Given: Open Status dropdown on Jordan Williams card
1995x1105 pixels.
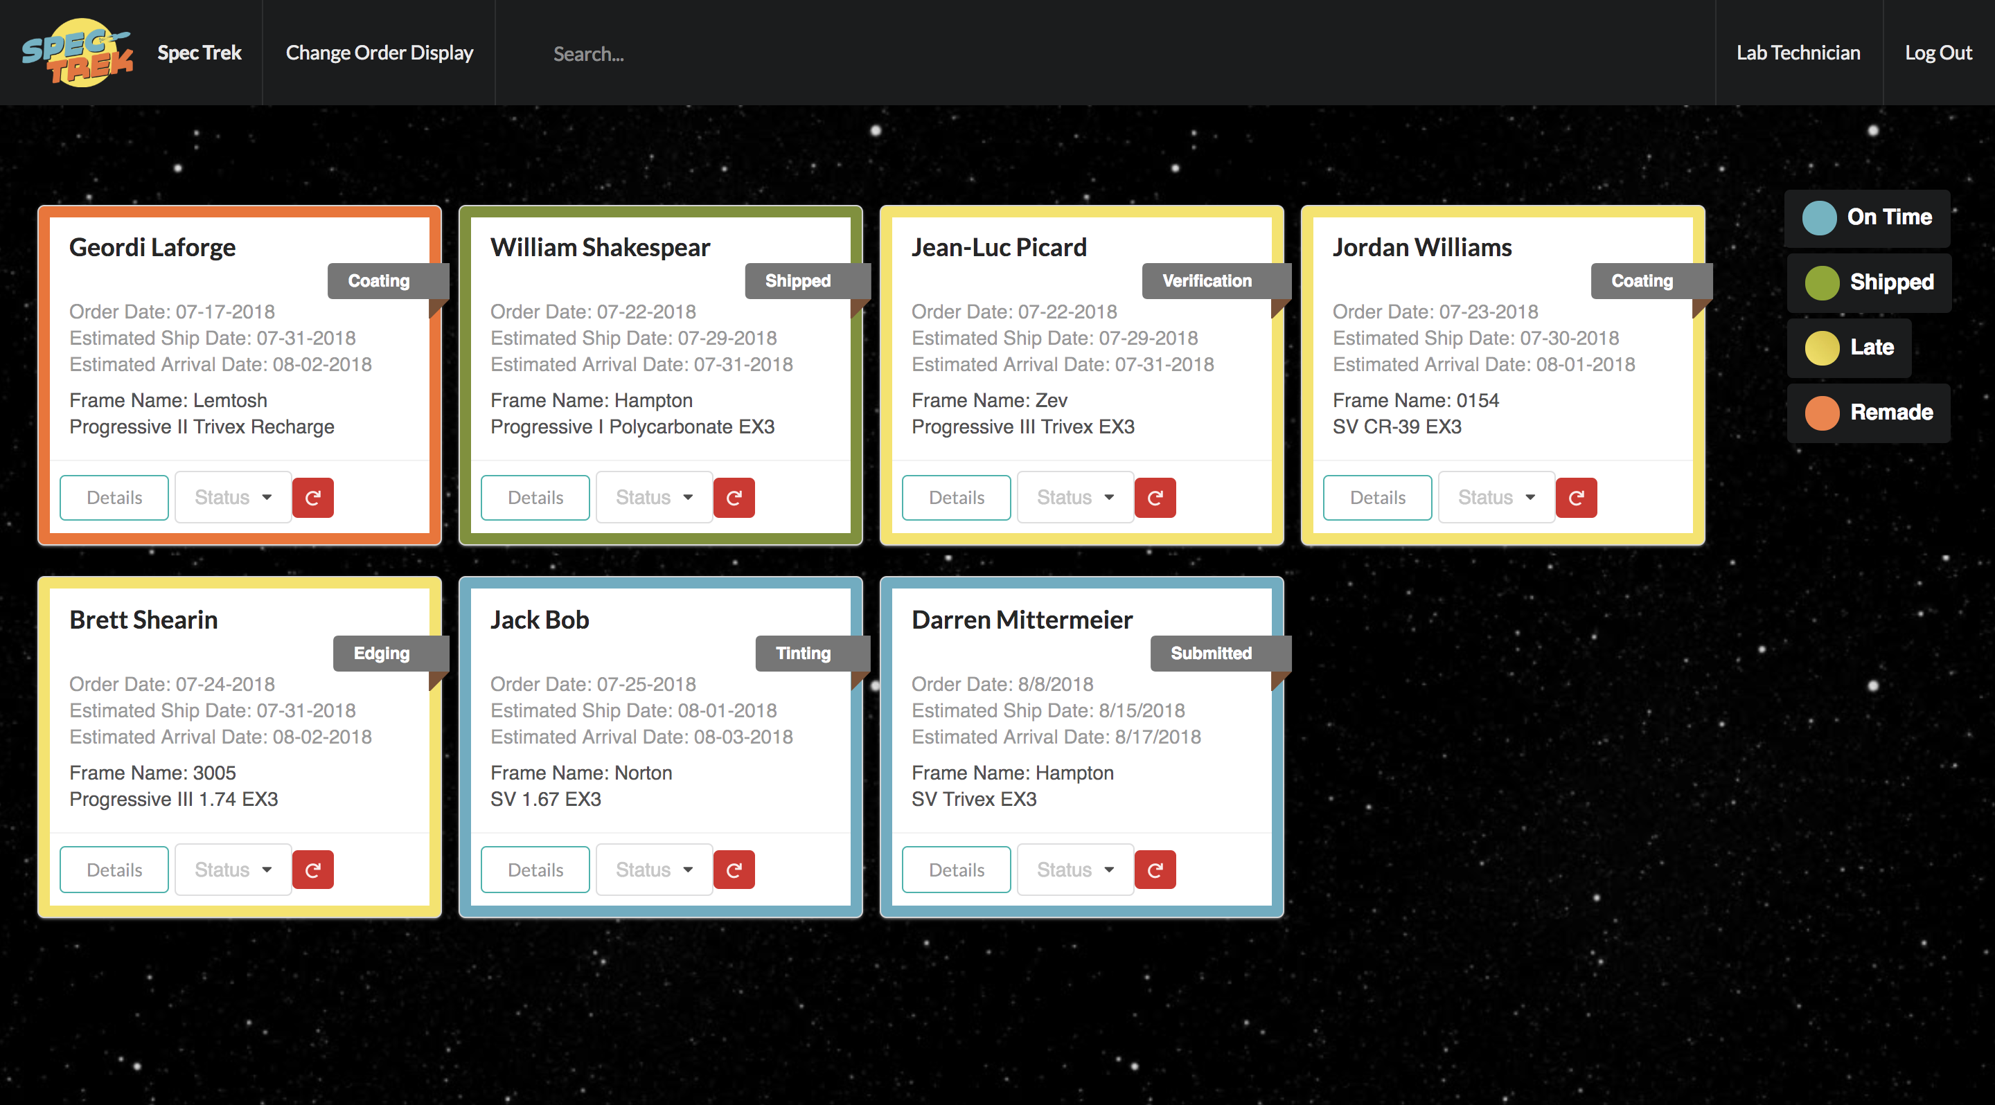Looking at the screenshot, I should click(1496, 498).
